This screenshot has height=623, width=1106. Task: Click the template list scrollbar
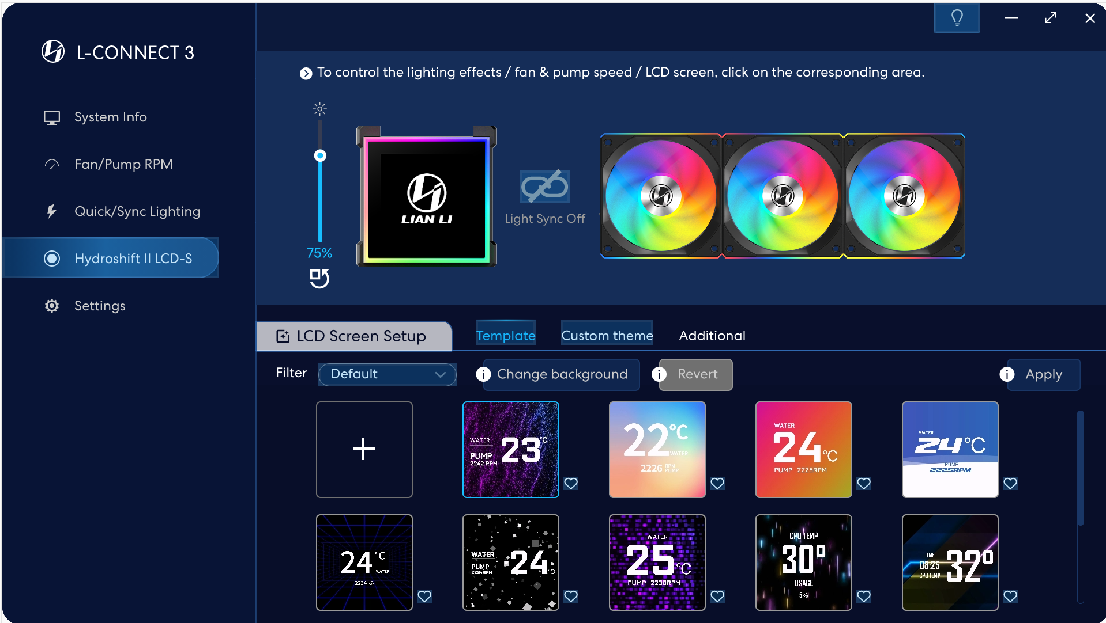(x=1081, y=468)
